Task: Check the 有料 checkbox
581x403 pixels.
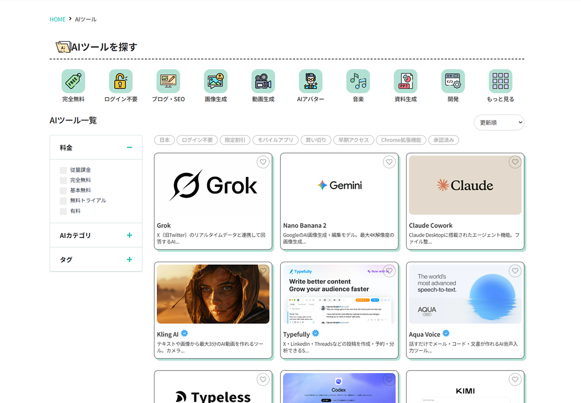Action: pyautogui.click(x=63, y=211)
